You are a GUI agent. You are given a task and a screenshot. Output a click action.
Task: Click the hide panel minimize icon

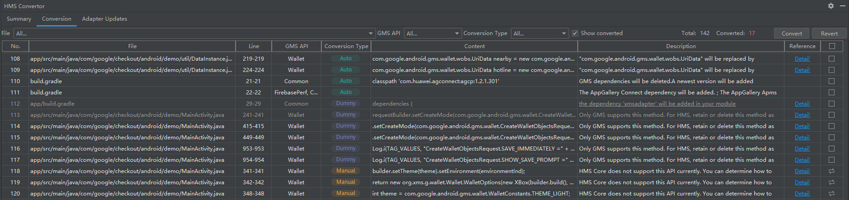(x=842, y=6)
